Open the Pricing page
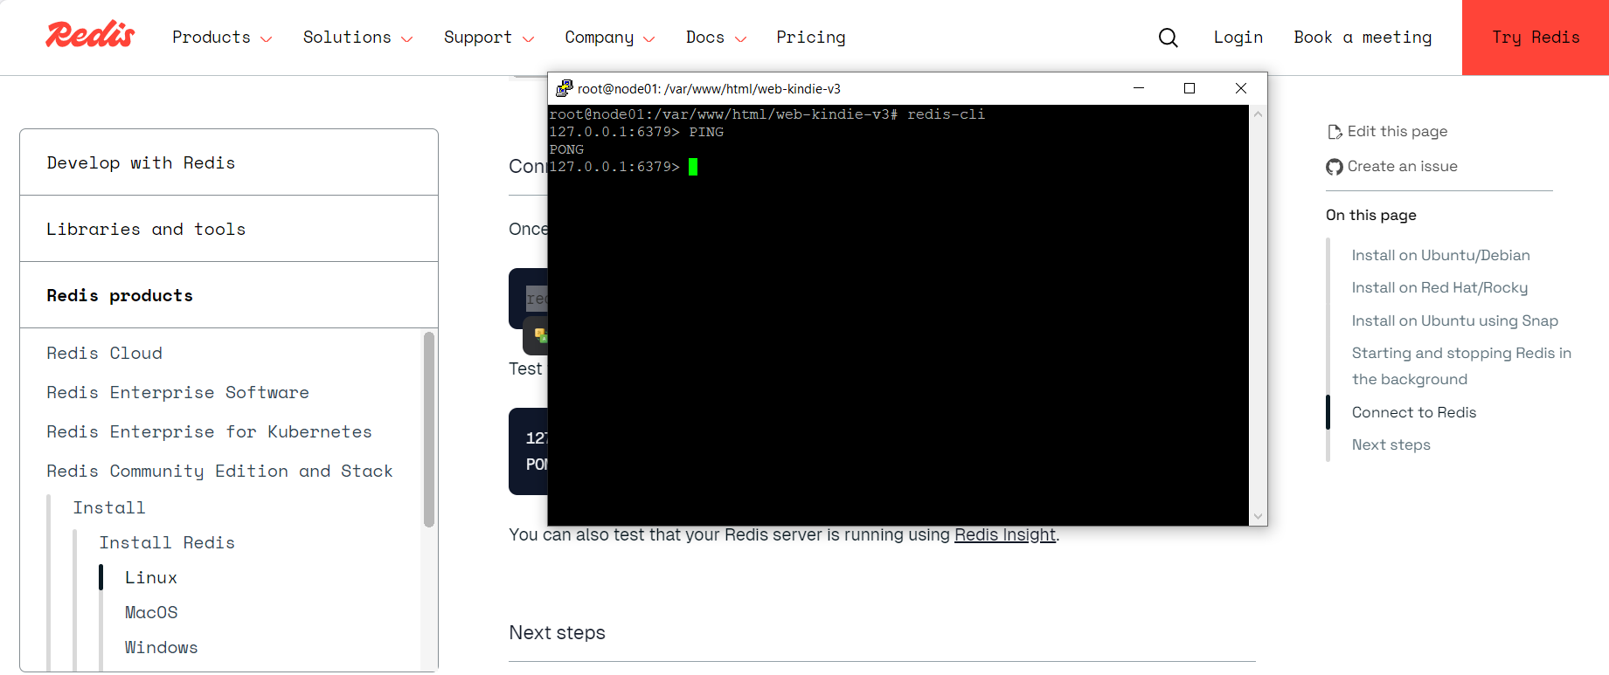This screenshot has height=675, width=1609. pos(810,38)
